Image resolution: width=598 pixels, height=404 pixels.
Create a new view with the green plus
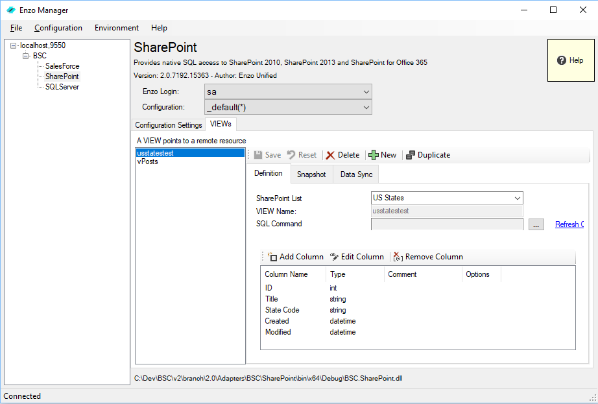tap(373, 155)
